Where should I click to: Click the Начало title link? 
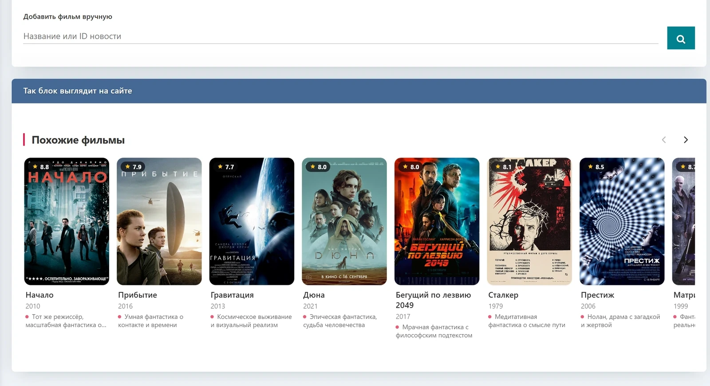click(39, 295)
